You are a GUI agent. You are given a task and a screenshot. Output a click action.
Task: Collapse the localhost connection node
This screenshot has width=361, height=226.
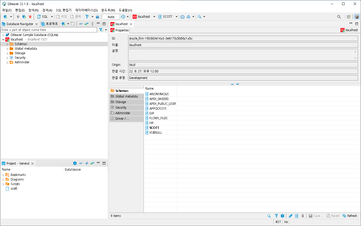[x=3, y=39]
